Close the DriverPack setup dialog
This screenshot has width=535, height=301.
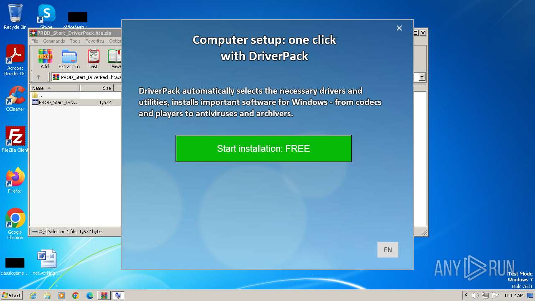coord(399,28)
